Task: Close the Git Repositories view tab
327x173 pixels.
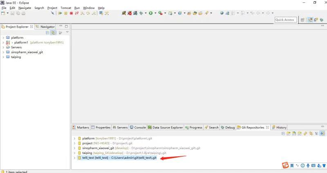Action: coord(267,127)
